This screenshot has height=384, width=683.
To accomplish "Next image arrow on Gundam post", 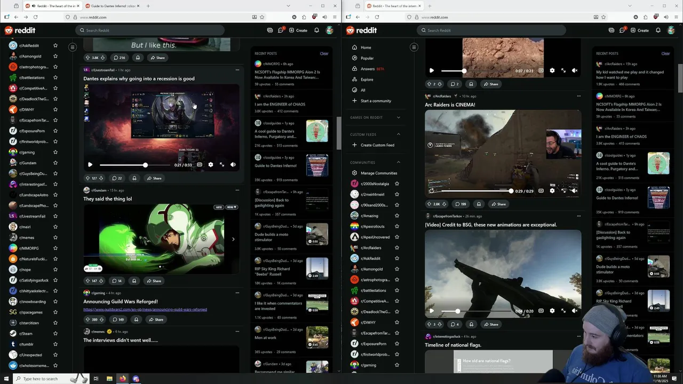I will 233,239.
